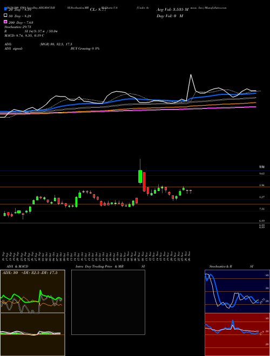The height and width of the screenshot is (356, 270).
Task: Click the 'Stochastics & R' panel title
Action: (x=220, y=266)
